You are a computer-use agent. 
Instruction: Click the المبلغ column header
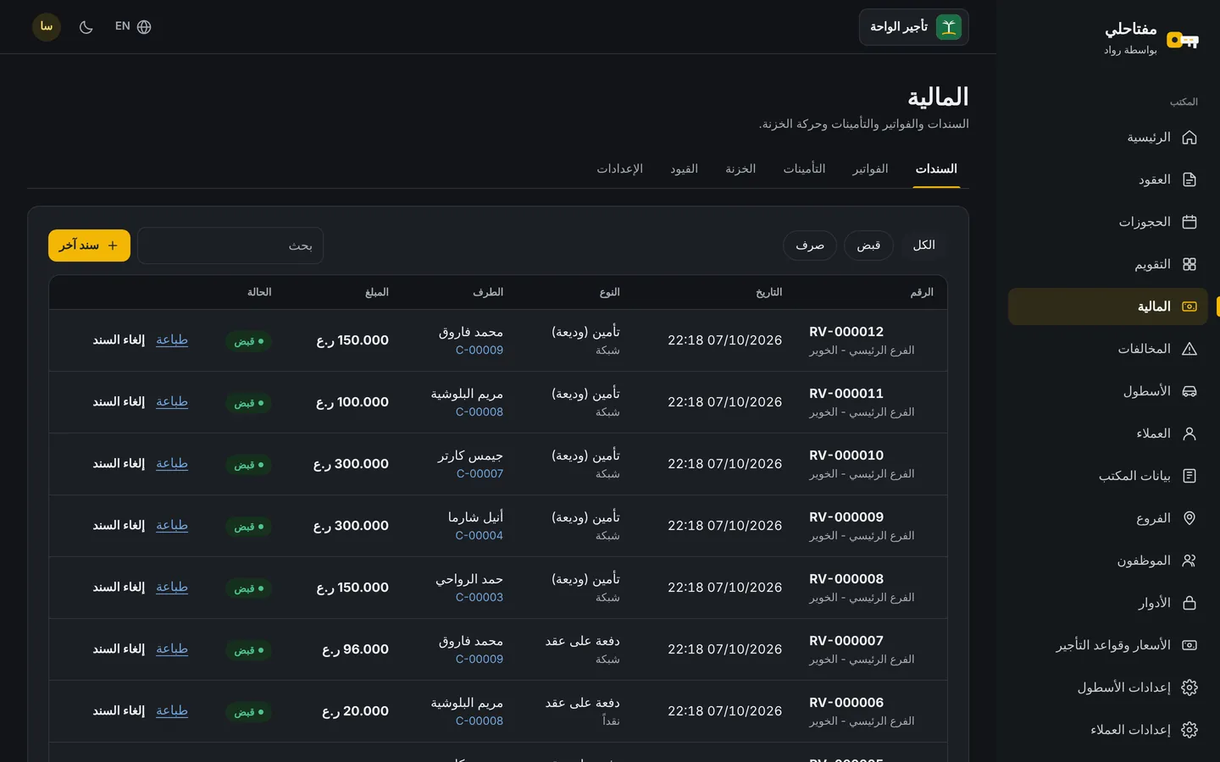click(377, 292)
